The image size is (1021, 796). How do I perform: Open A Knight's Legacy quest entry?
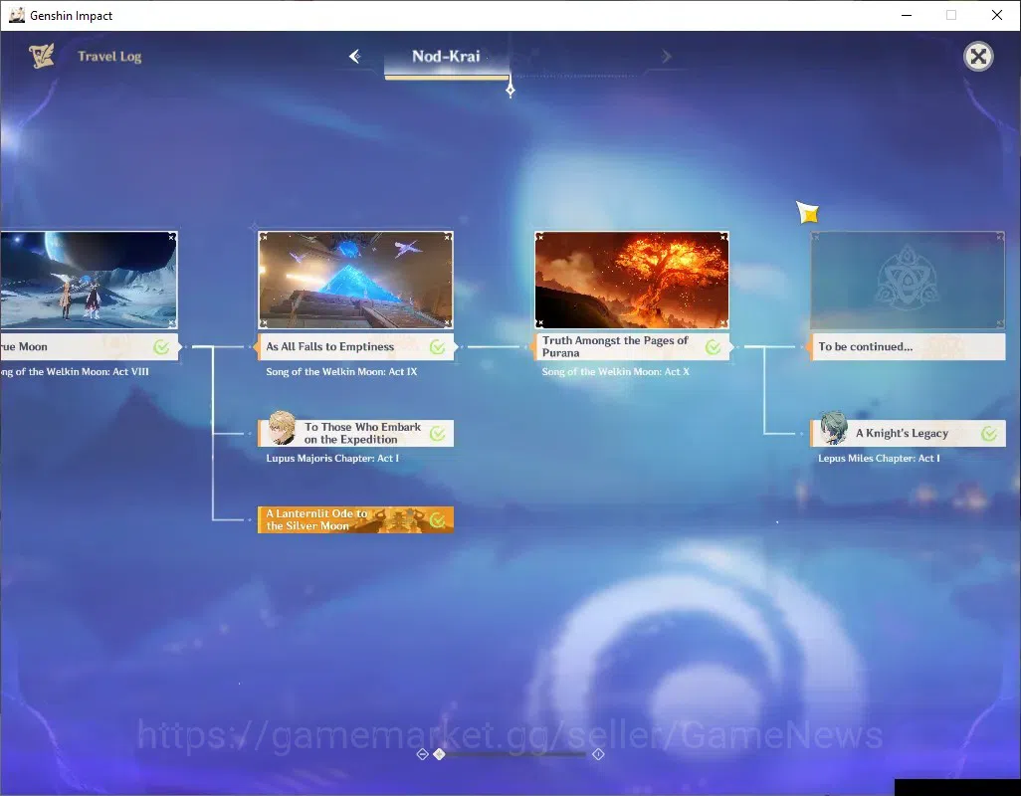[908, 433]
